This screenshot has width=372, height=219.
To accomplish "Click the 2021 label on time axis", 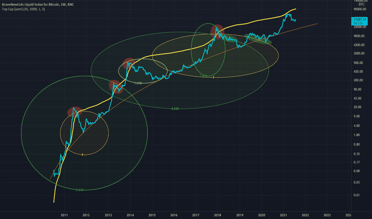I will (283, 215).
